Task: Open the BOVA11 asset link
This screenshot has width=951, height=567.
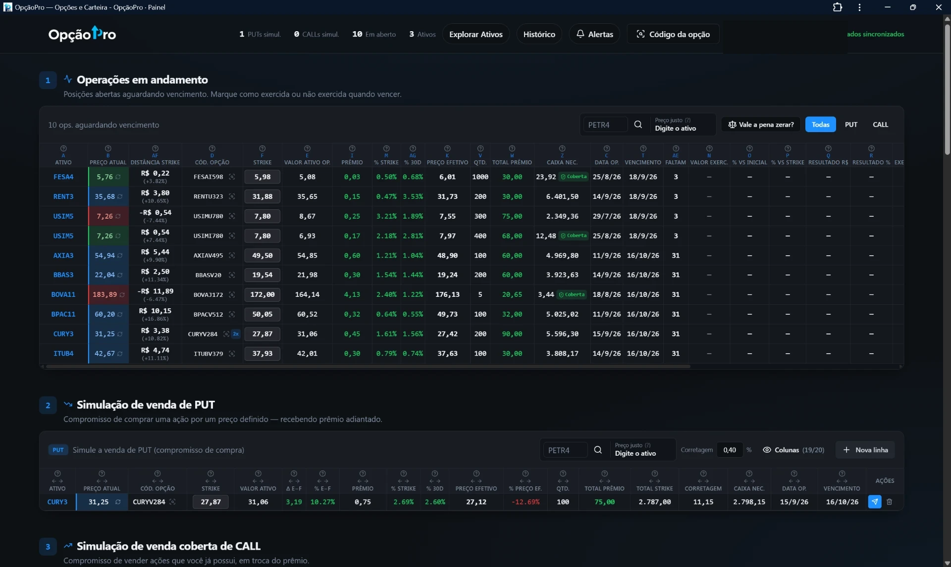Action: 63,295
